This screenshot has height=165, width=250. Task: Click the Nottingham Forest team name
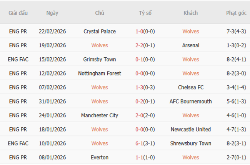click(100, 73)
